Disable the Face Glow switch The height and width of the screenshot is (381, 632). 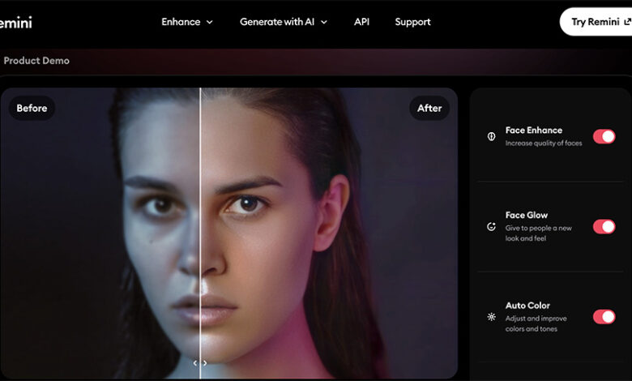(604, 227)
